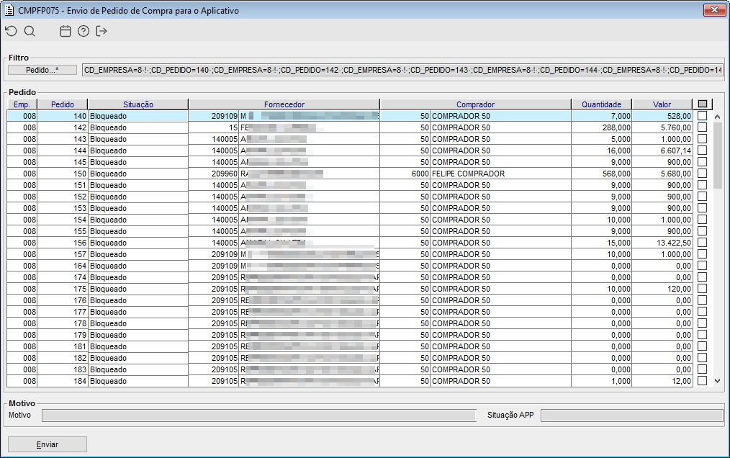Screen dimensions: 730x458
Task: Sort by the Emp. column header
Action: click(22, 104)
